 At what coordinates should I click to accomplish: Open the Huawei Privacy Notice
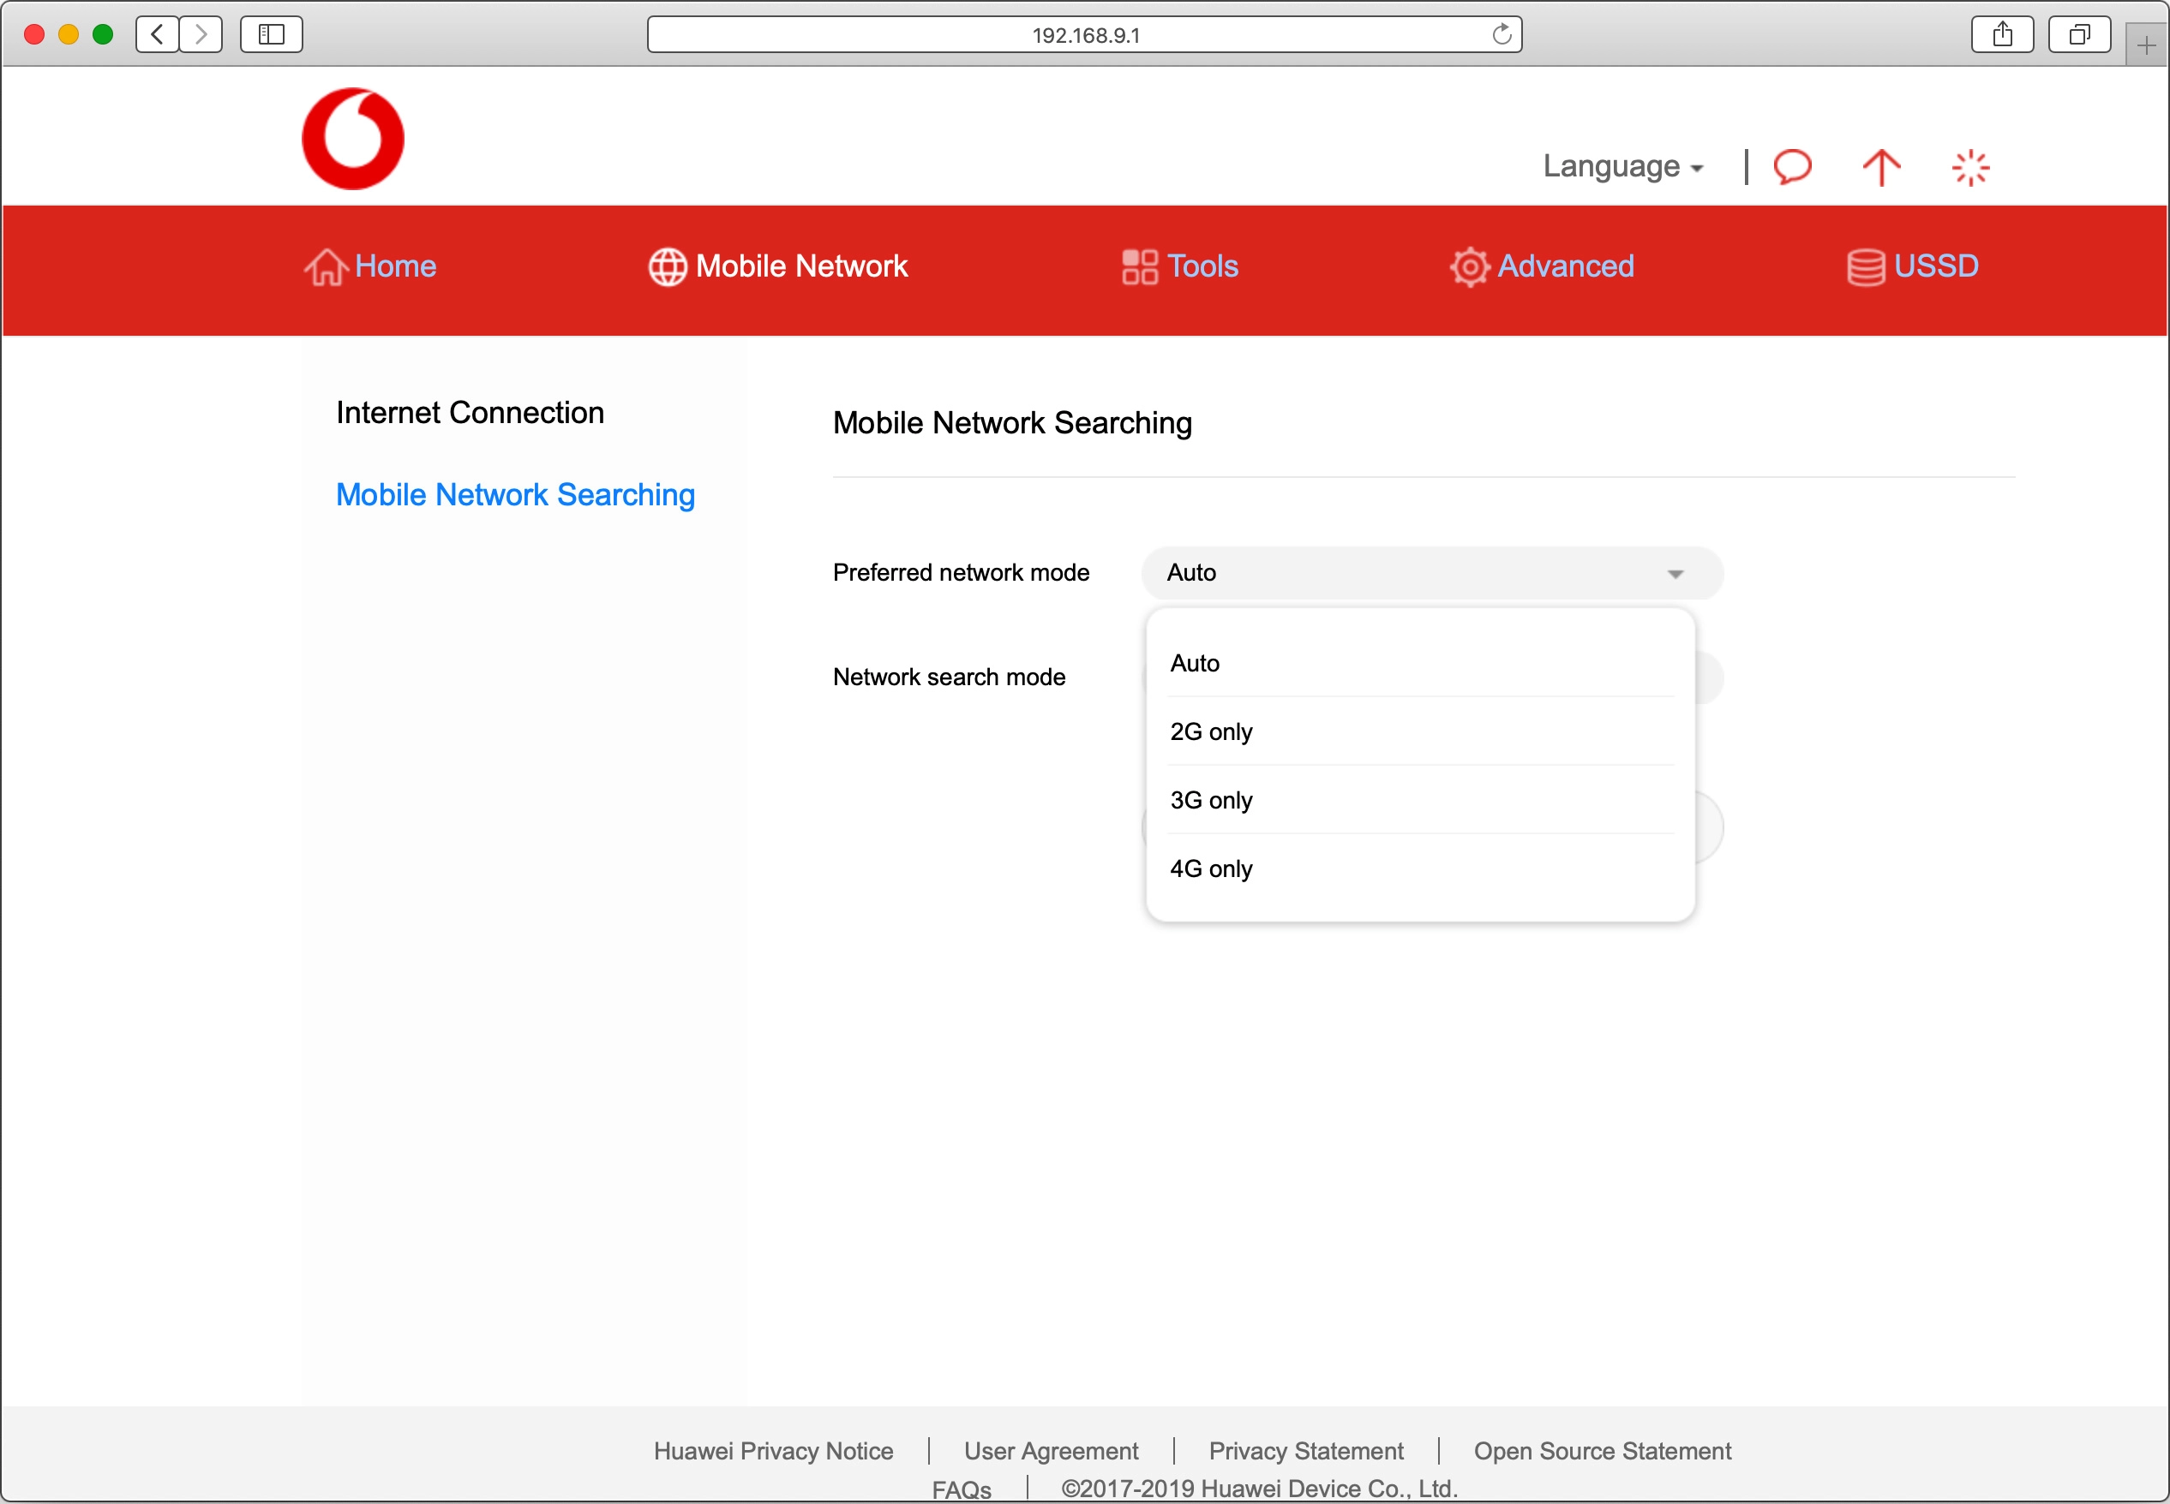click(x=772, y=1451)
